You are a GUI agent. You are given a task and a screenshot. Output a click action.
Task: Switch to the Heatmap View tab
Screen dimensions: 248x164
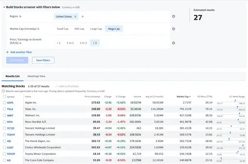tap(36, 76)
